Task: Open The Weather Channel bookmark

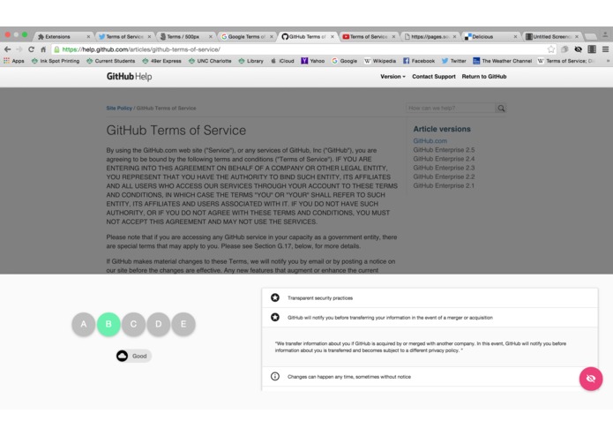Action: click(x=503, y=61)
